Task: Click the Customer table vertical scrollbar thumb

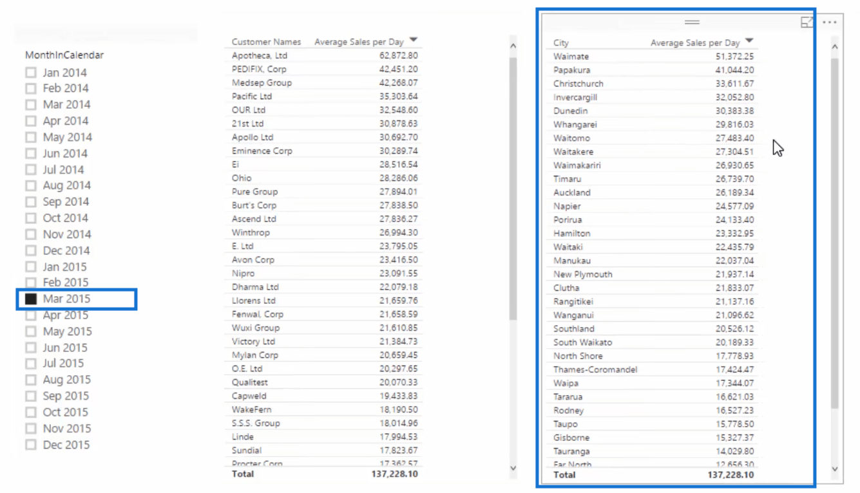Action: click(x=513, y=189)
